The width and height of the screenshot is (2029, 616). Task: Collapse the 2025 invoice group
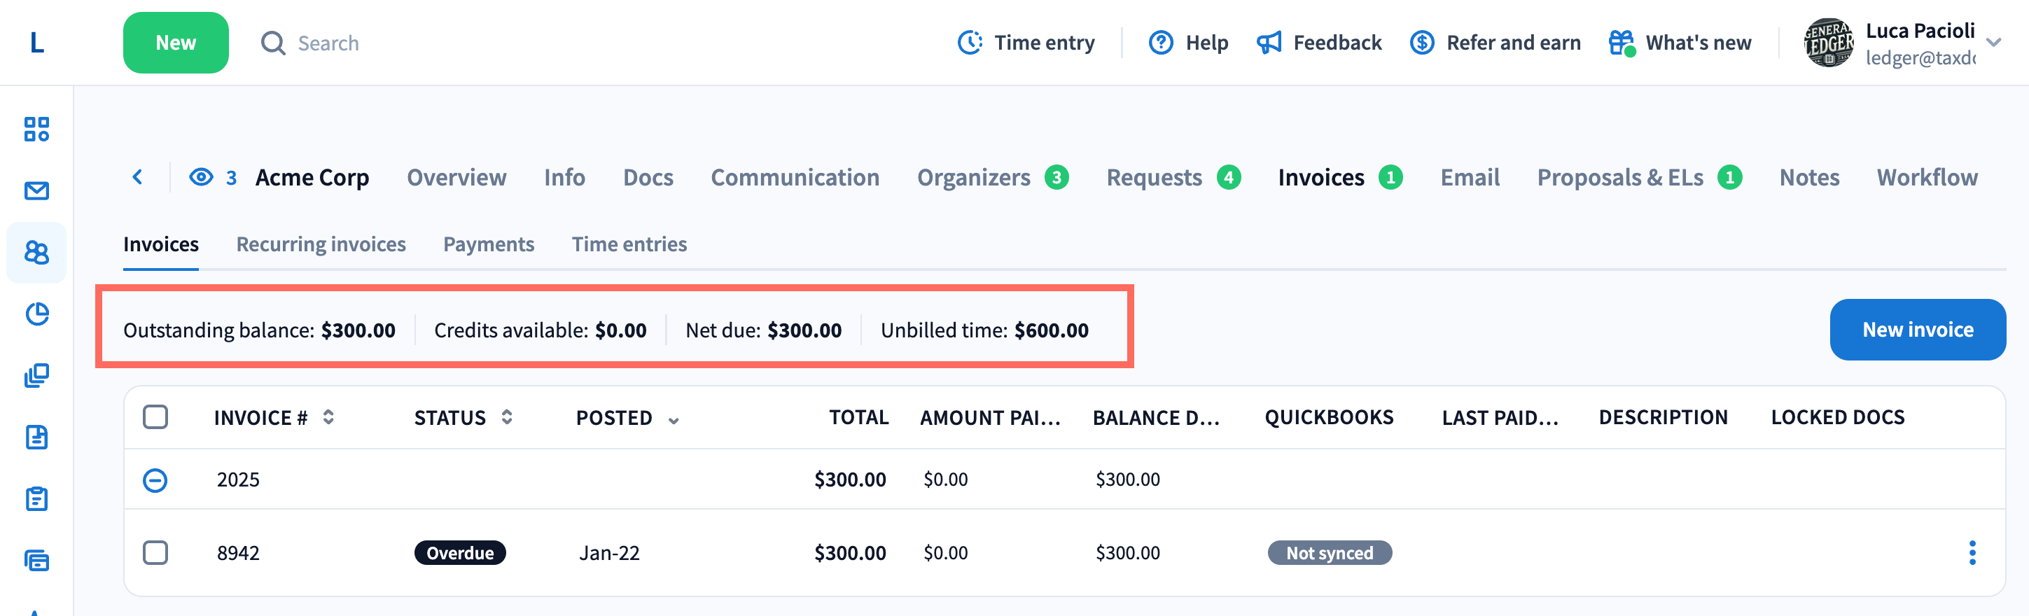[155, 479]
